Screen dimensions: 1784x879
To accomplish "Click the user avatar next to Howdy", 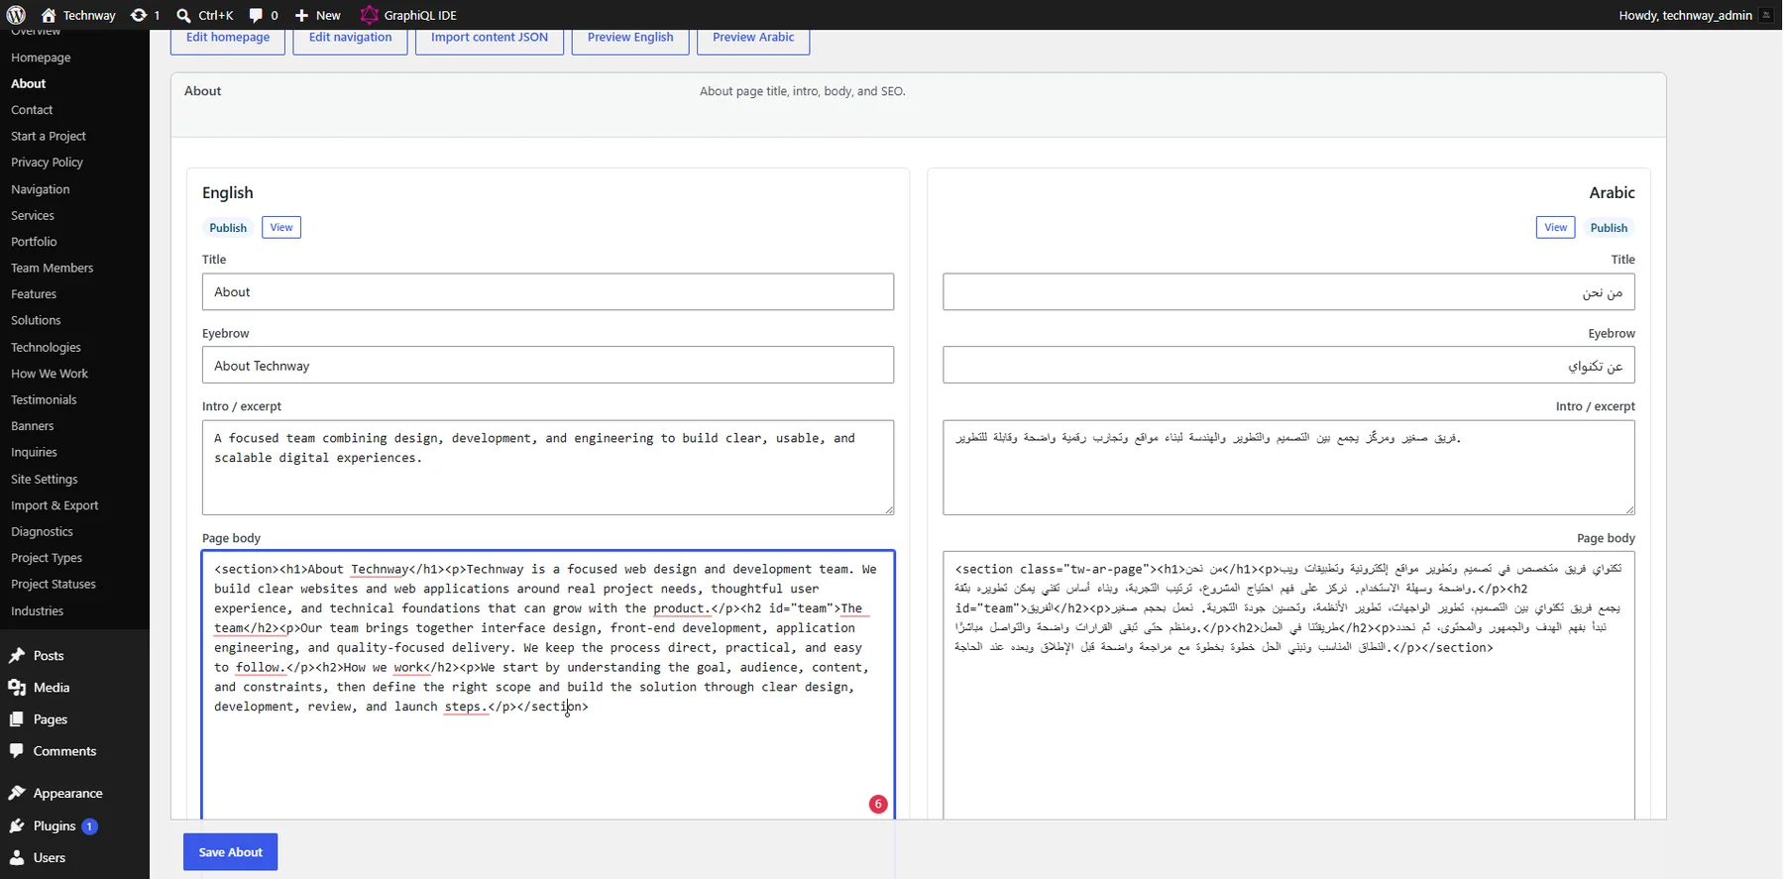I will click(1766, 15).
